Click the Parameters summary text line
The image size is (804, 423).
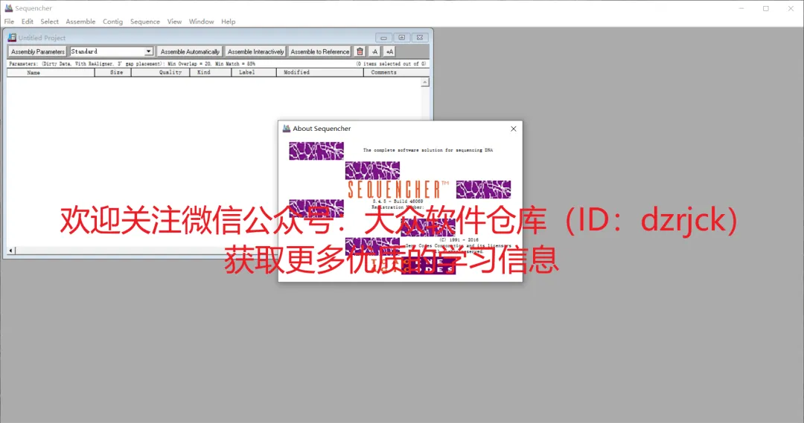(x=132, y=64)
